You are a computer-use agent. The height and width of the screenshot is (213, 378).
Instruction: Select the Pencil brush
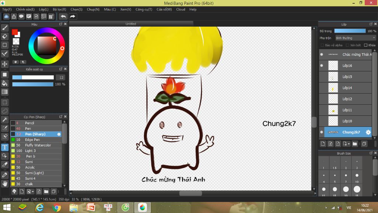pos(36,123)
